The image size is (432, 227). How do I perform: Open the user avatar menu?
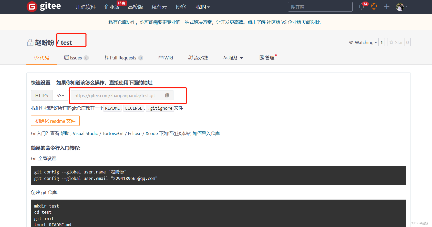402,7
